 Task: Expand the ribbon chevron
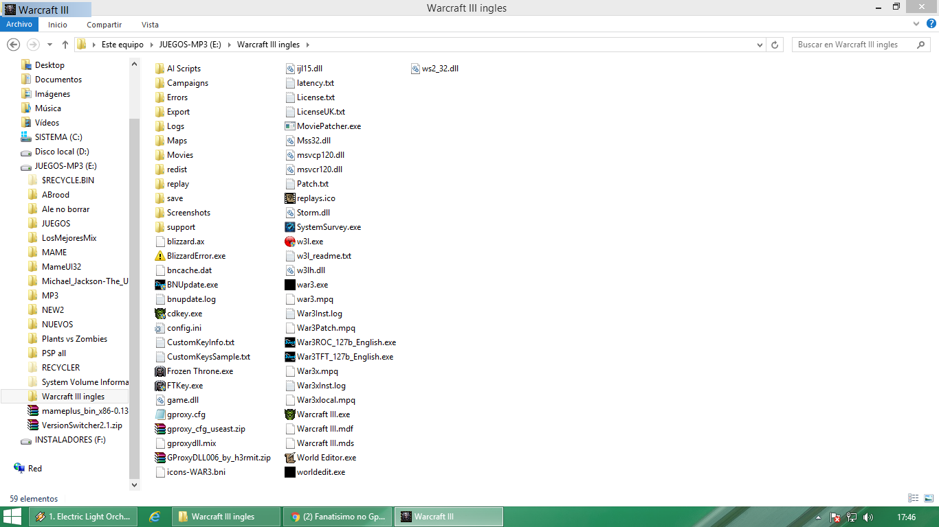[x=916, y=24]
